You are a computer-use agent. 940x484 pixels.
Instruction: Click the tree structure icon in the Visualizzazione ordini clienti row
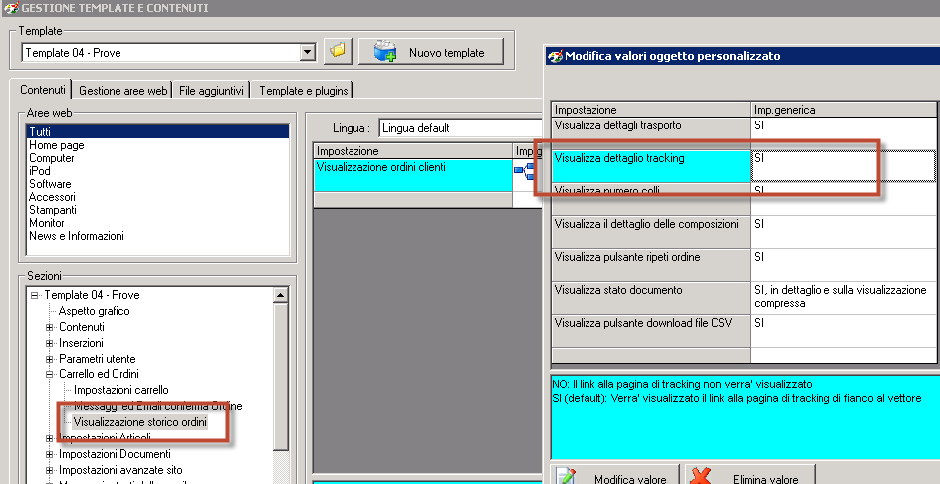click(x=524, y=172)
